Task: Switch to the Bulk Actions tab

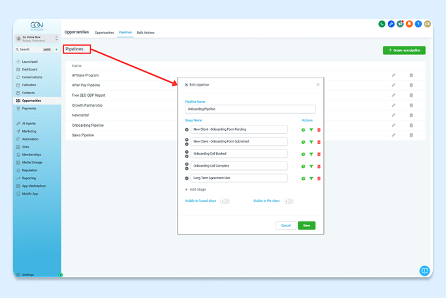Action: click(x=146, y=33)
